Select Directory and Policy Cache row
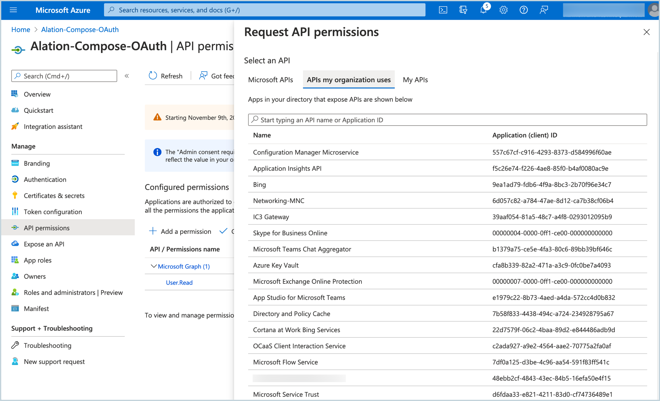Screen dimensions: 660x401 [x=447, y=314]
